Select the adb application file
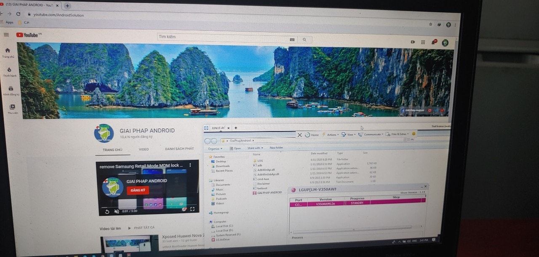 point(257,165)
